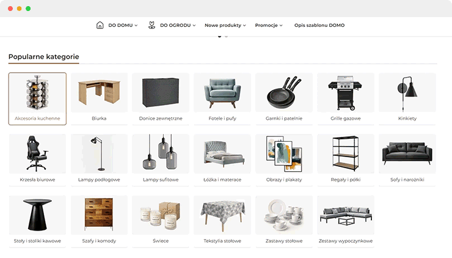The height and width of the screenshot is (258, 452).
Task: Open the Grille gazowe grill image
Action: point(345,93)
